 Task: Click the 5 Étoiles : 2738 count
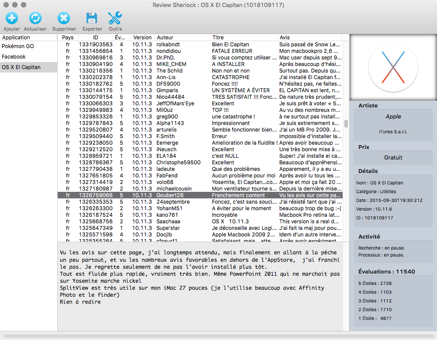[375, 283]
